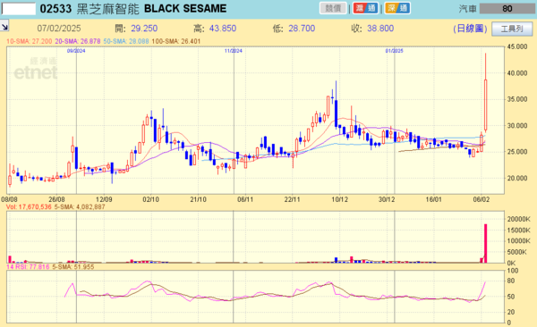The width and height of the screenshot is (537, 327).
Task: Click the 06/02 date axis label
Action: (x=481, y=199)
